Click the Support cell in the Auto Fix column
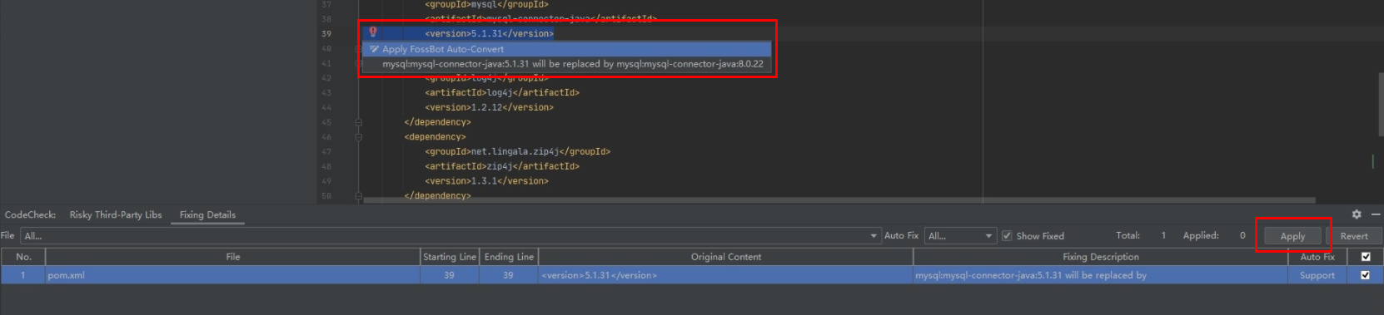Screen dimensions: 1384x315 pos(1317,275)
